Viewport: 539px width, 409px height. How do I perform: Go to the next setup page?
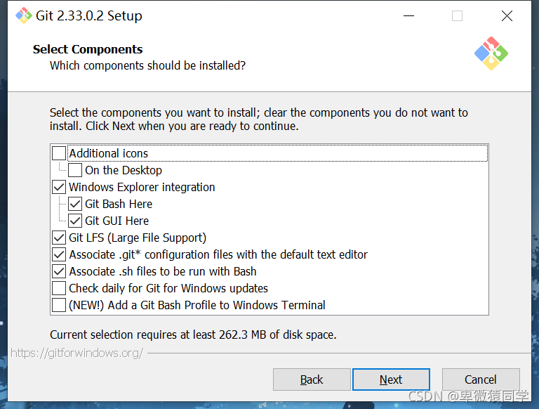(x=391, y=379)
